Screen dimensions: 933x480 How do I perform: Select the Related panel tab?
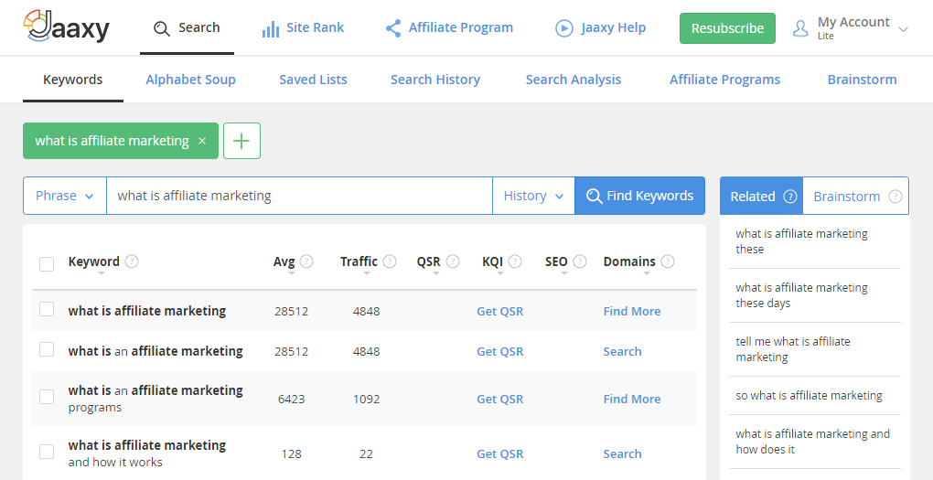pos(762,196)
